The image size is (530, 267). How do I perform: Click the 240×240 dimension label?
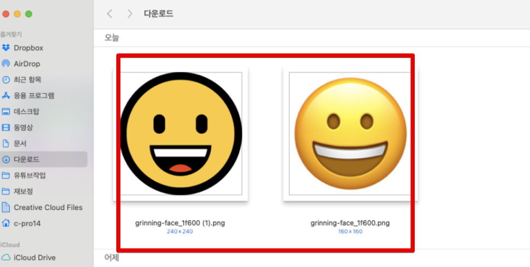tap(180, 231)
